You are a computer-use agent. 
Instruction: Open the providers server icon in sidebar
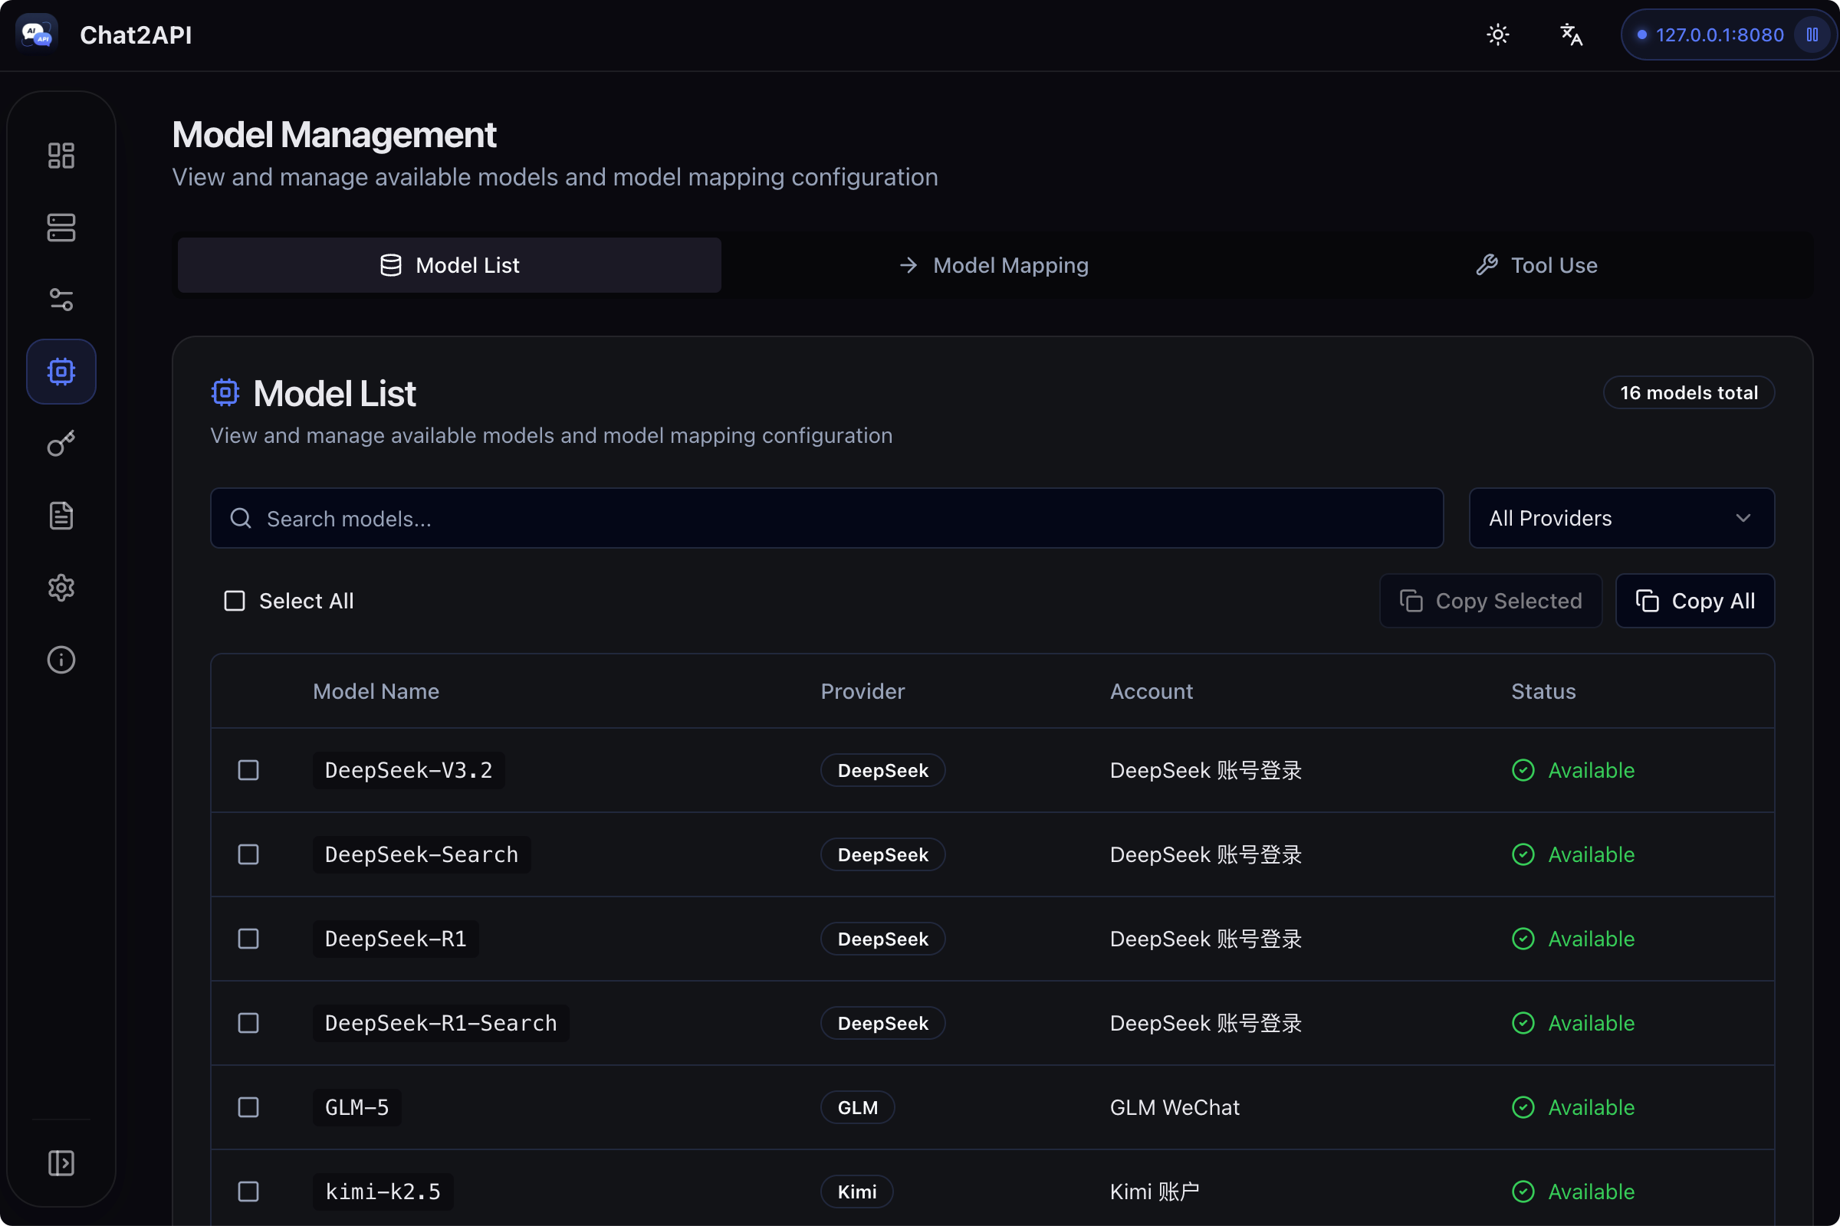pyautogui.click(x=61, y=228)
